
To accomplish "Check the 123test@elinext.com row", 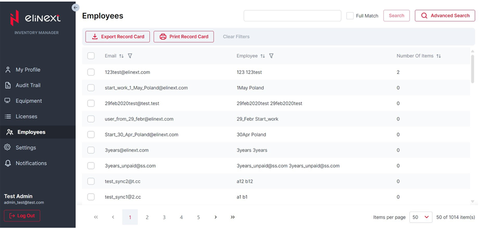I will click(x=91, y=72).
